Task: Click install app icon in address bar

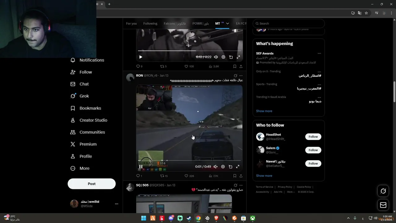Action: (353, 13)
